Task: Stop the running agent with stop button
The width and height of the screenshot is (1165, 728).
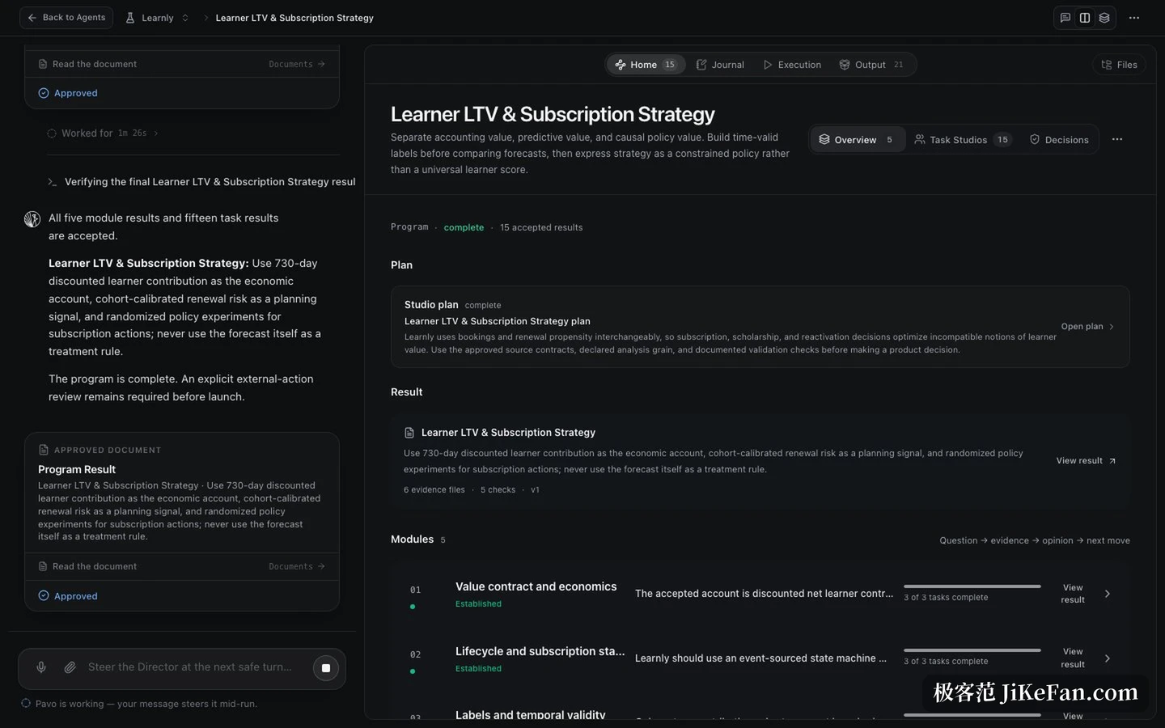Action: (326, 668)
